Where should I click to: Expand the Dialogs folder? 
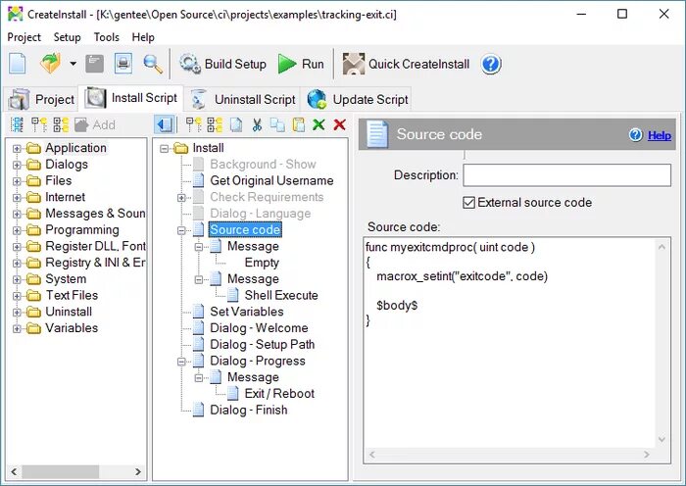tap(17, 165)
